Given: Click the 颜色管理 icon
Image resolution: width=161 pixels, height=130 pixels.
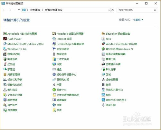Looking at the screenshot, I should coord(5,100).
